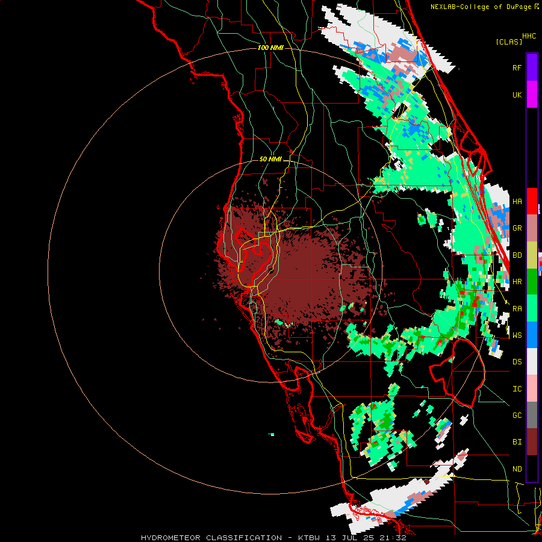Click the RF purple legend swatch

[532, 67]
